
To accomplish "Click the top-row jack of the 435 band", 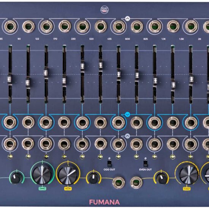I will [x=119, y=26].
